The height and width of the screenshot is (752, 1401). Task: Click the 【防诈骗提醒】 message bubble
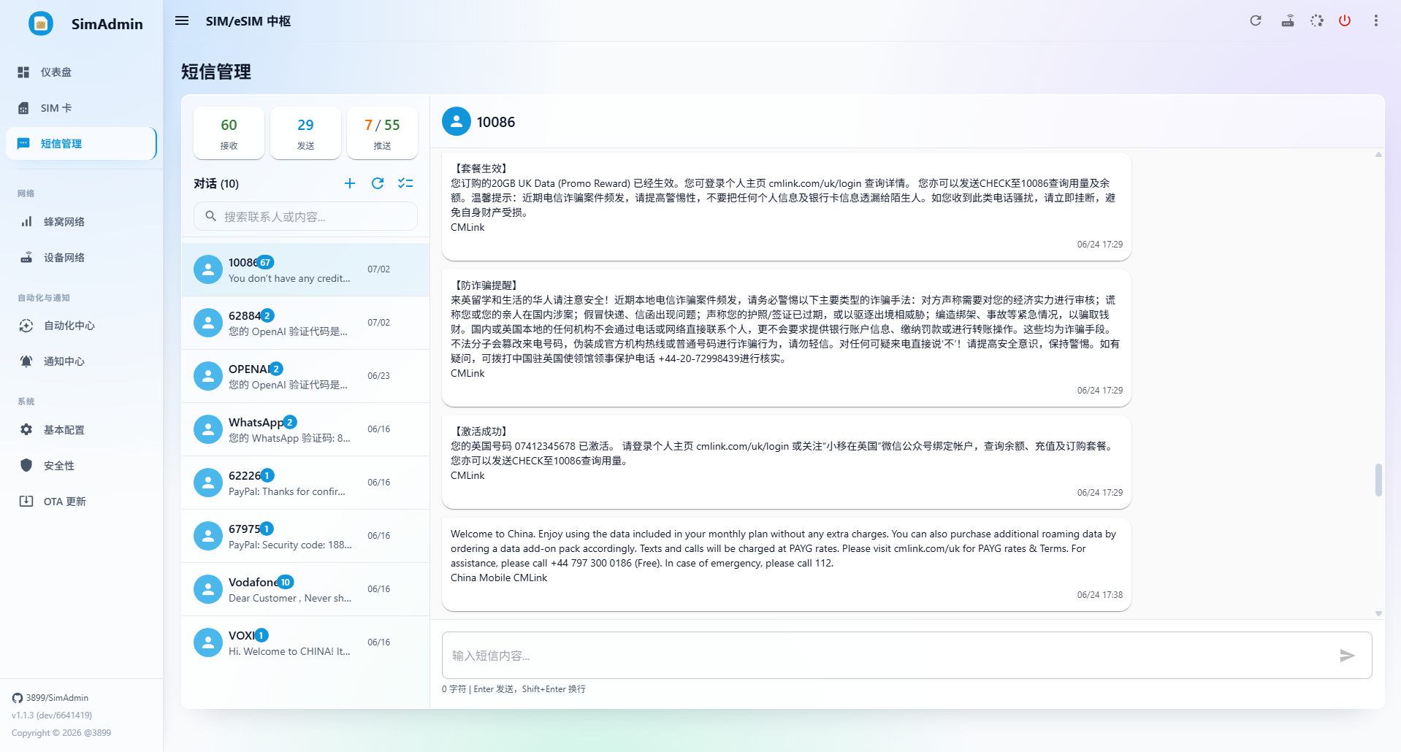787,337
